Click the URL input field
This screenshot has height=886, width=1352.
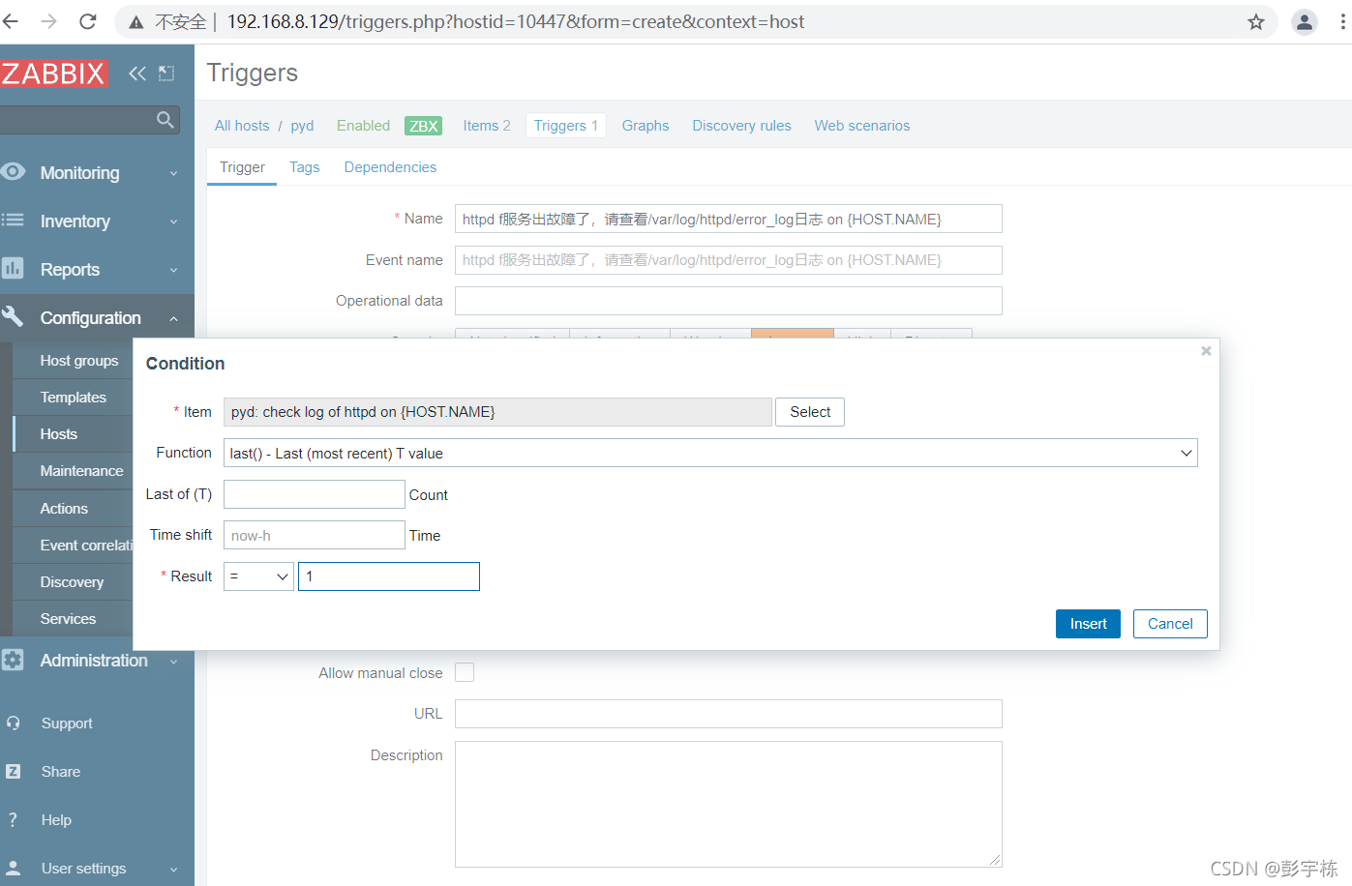729,714
